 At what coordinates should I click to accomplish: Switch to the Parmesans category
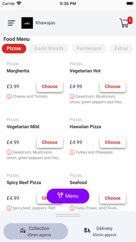tap(89, 48)
